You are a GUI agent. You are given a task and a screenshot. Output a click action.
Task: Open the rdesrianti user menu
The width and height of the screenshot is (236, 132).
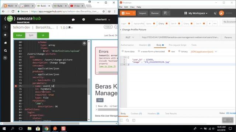[103, 19]
